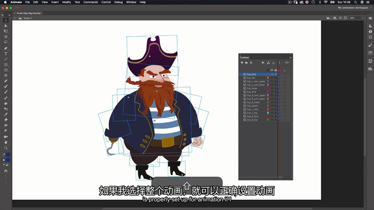Click the layer parenting view icon

(x=268, y=63)
